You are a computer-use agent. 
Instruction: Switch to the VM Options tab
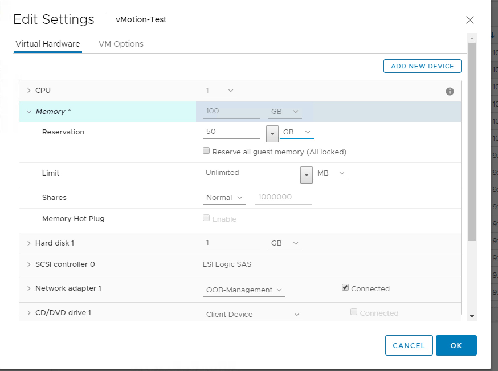(x=121, y=44)
